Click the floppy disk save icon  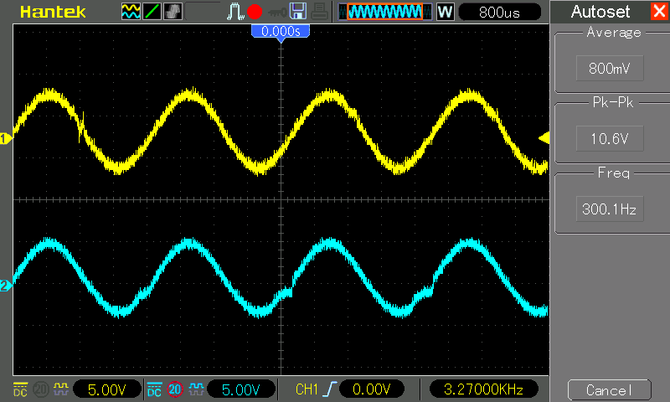298,12
